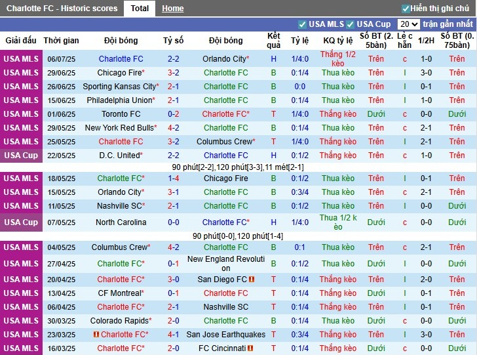Viewport: 477px width, 355px height.
Task: Click the date 01/06/25
Action: click(61, 114)
